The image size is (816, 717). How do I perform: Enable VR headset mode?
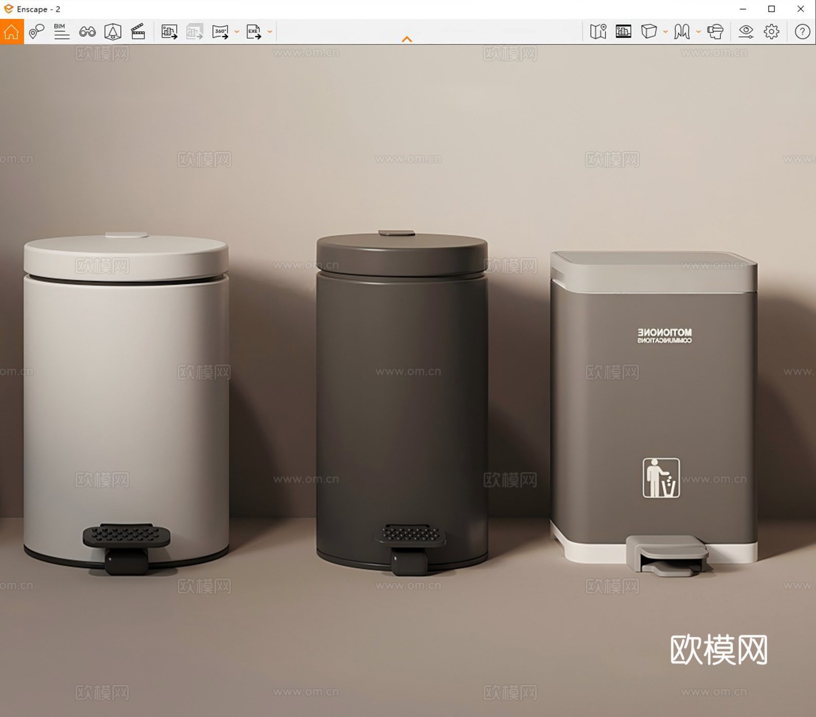click(715, 32)
